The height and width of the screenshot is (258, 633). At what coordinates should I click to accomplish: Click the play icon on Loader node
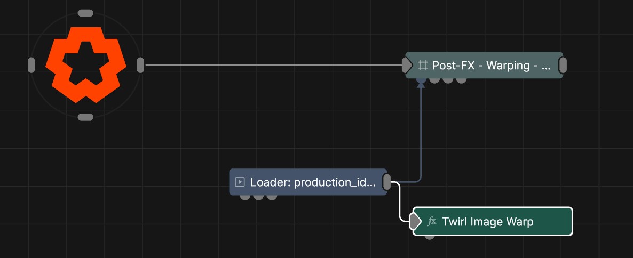pos(240,182)
